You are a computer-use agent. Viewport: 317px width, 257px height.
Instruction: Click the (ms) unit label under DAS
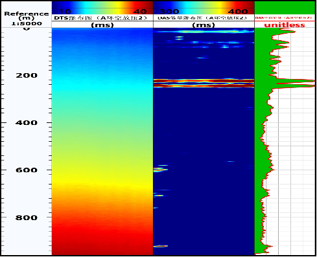click(204, 25)
